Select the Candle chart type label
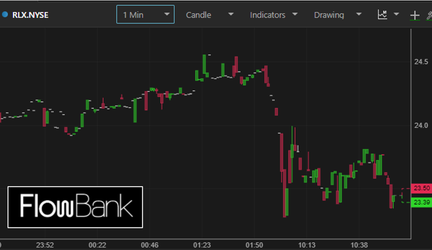 coord(198,15)
